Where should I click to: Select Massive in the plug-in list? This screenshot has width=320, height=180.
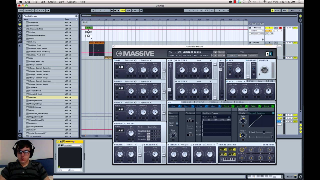[x=50, y=97]
